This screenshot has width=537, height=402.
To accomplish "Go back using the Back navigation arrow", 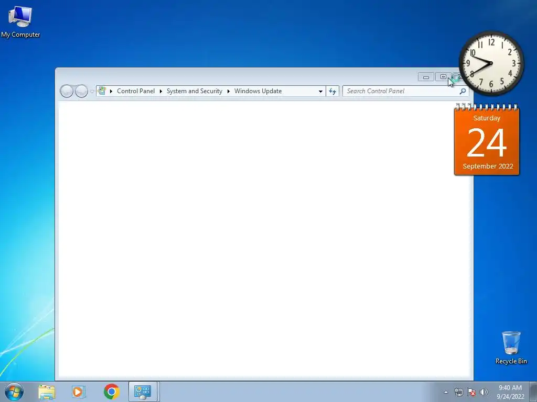I will click(x=67, y=91).
